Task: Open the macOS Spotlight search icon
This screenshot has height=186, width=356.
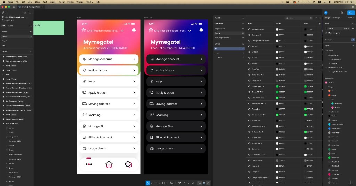Action: [x=325, y=2]
